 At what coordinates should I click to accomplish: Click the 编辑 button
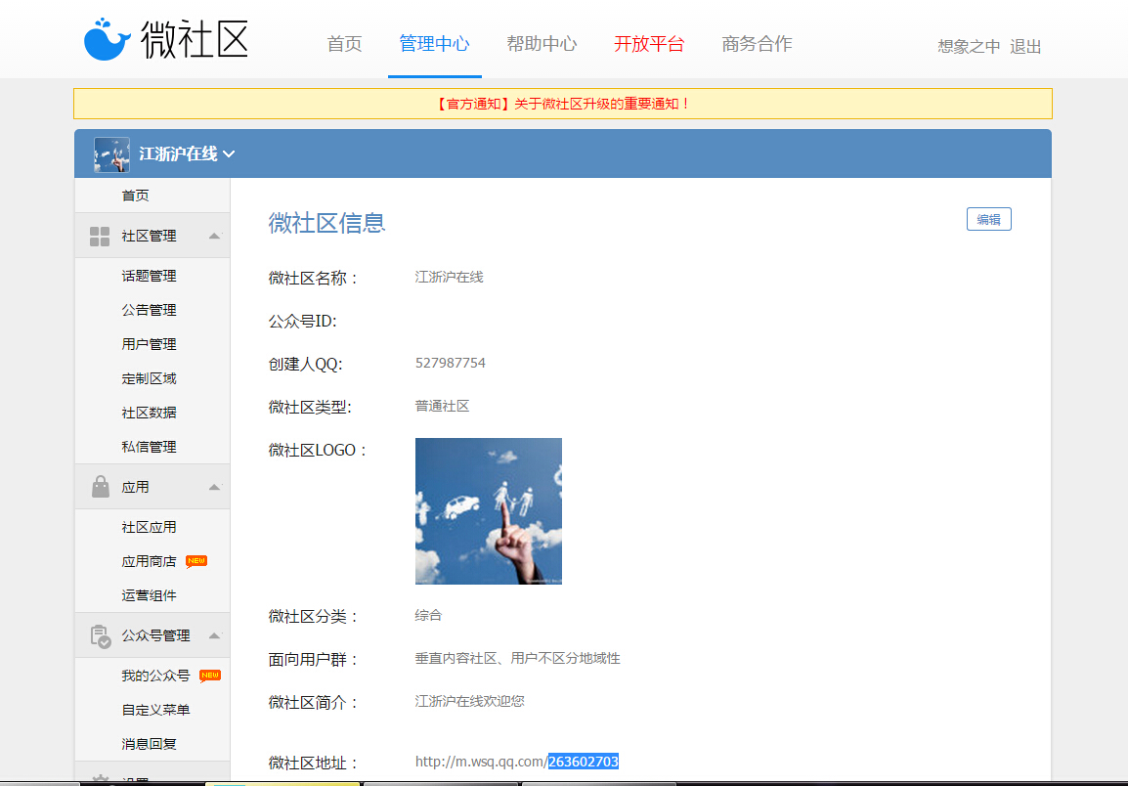988,220
